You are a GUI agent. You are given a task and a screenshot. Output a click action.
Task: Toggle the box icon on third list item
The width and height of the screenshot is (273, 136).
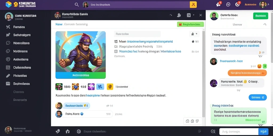116,51
